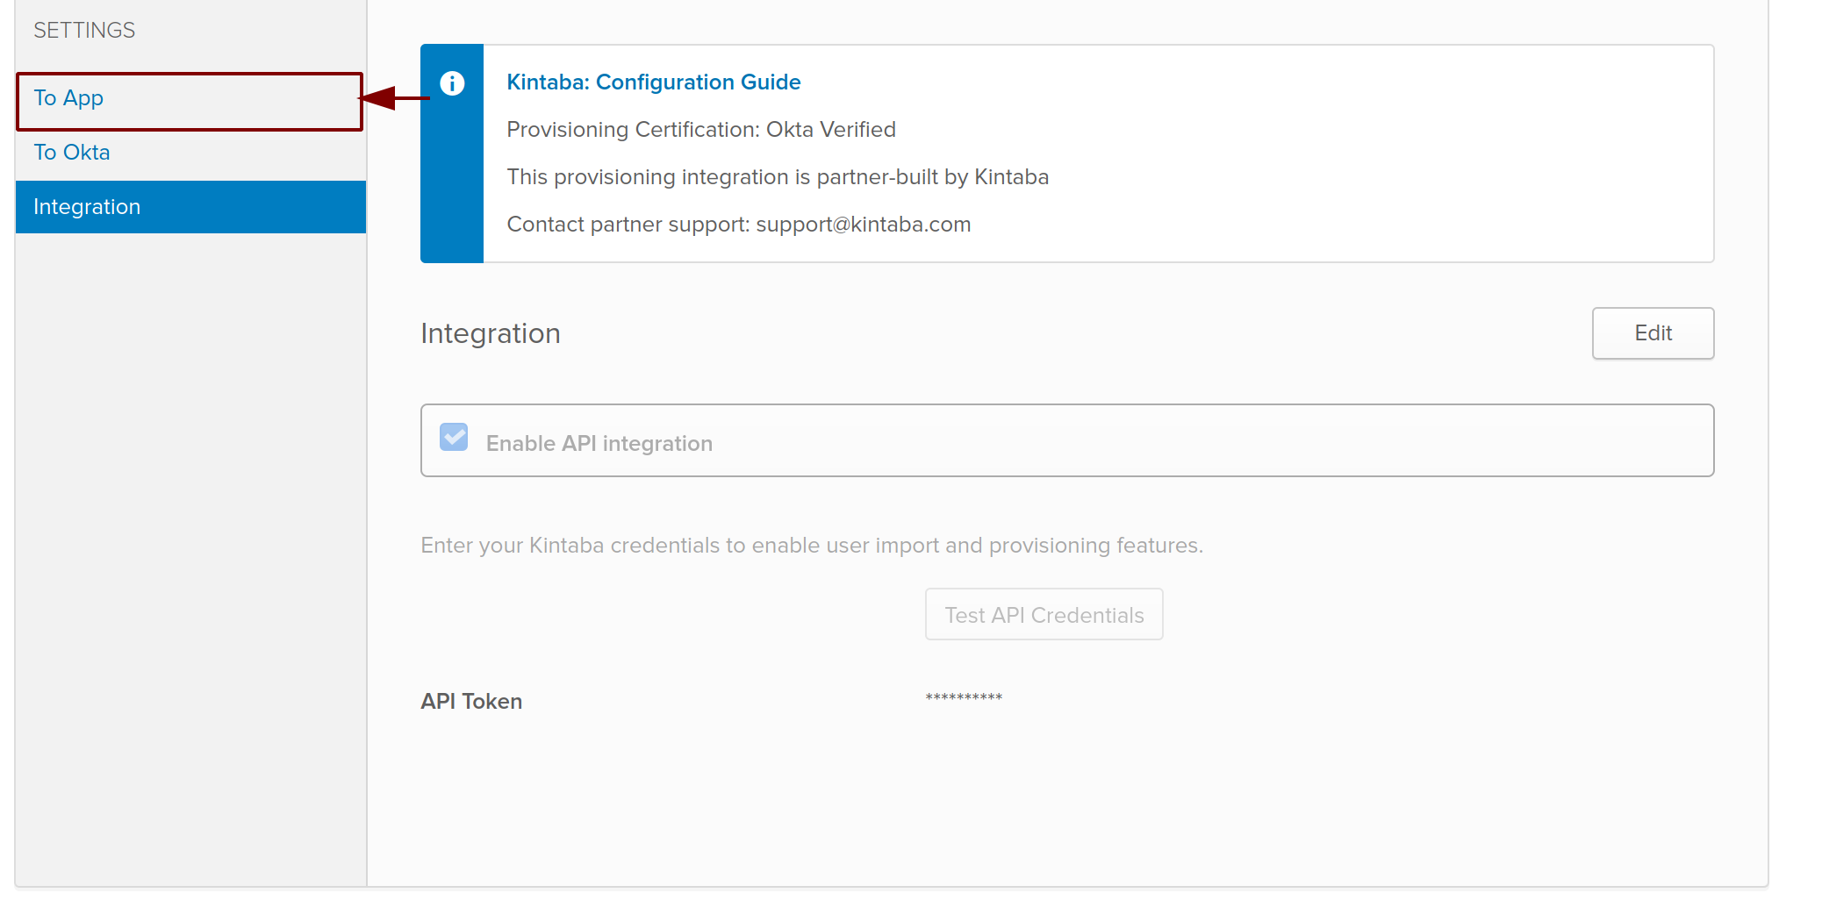The height and width of the screenshot is (900, 1822).
Task: Click the red arrow pointing to To App
Action: (393, 98)
